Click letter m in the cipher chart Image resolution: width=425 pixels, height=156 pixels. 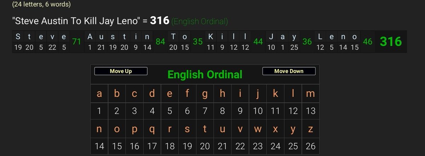coord(311,94)
